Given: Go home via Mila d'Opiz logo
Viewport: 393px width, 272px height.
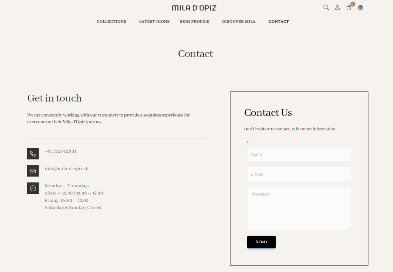Looking at the screenshot, I should click(x=194, y=8).
